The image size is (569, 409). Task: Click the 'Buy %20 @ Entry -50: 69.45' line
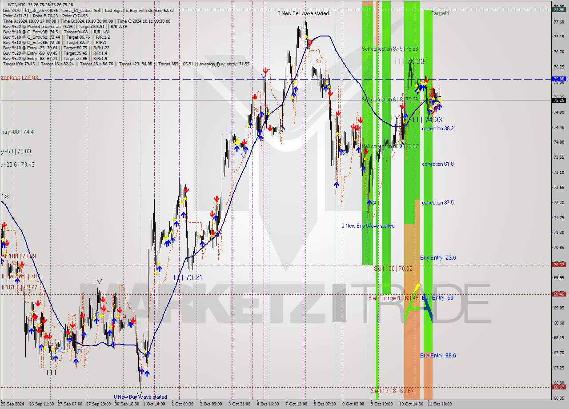pyautogui.click(x=55, y=53)
